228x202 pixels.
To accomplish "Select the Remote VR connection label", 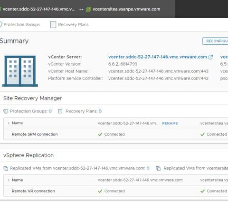I will point(33,191).
